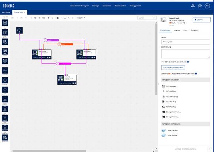This screenshot has width=214, height=152.
Task: Click the canvas horizontal scrollbar
Action: coord(49,151)
